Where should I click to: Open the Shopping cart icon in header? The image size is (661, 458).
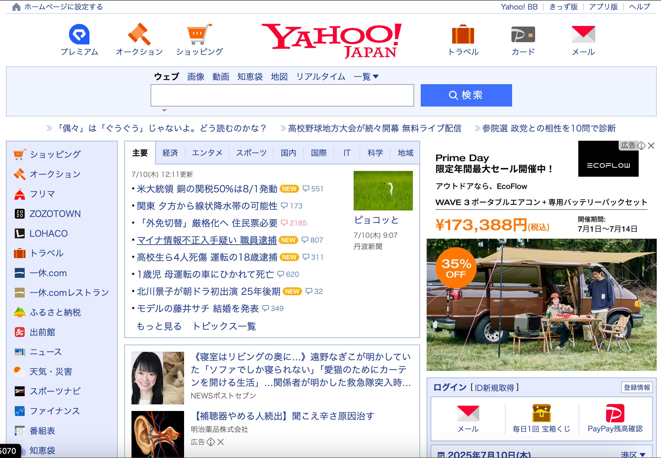click(199, 34)
